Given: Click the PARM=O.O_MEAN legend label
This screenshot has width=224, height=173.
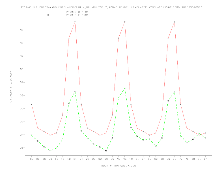Looking at the screenshot, I should [x=77, y=12].
